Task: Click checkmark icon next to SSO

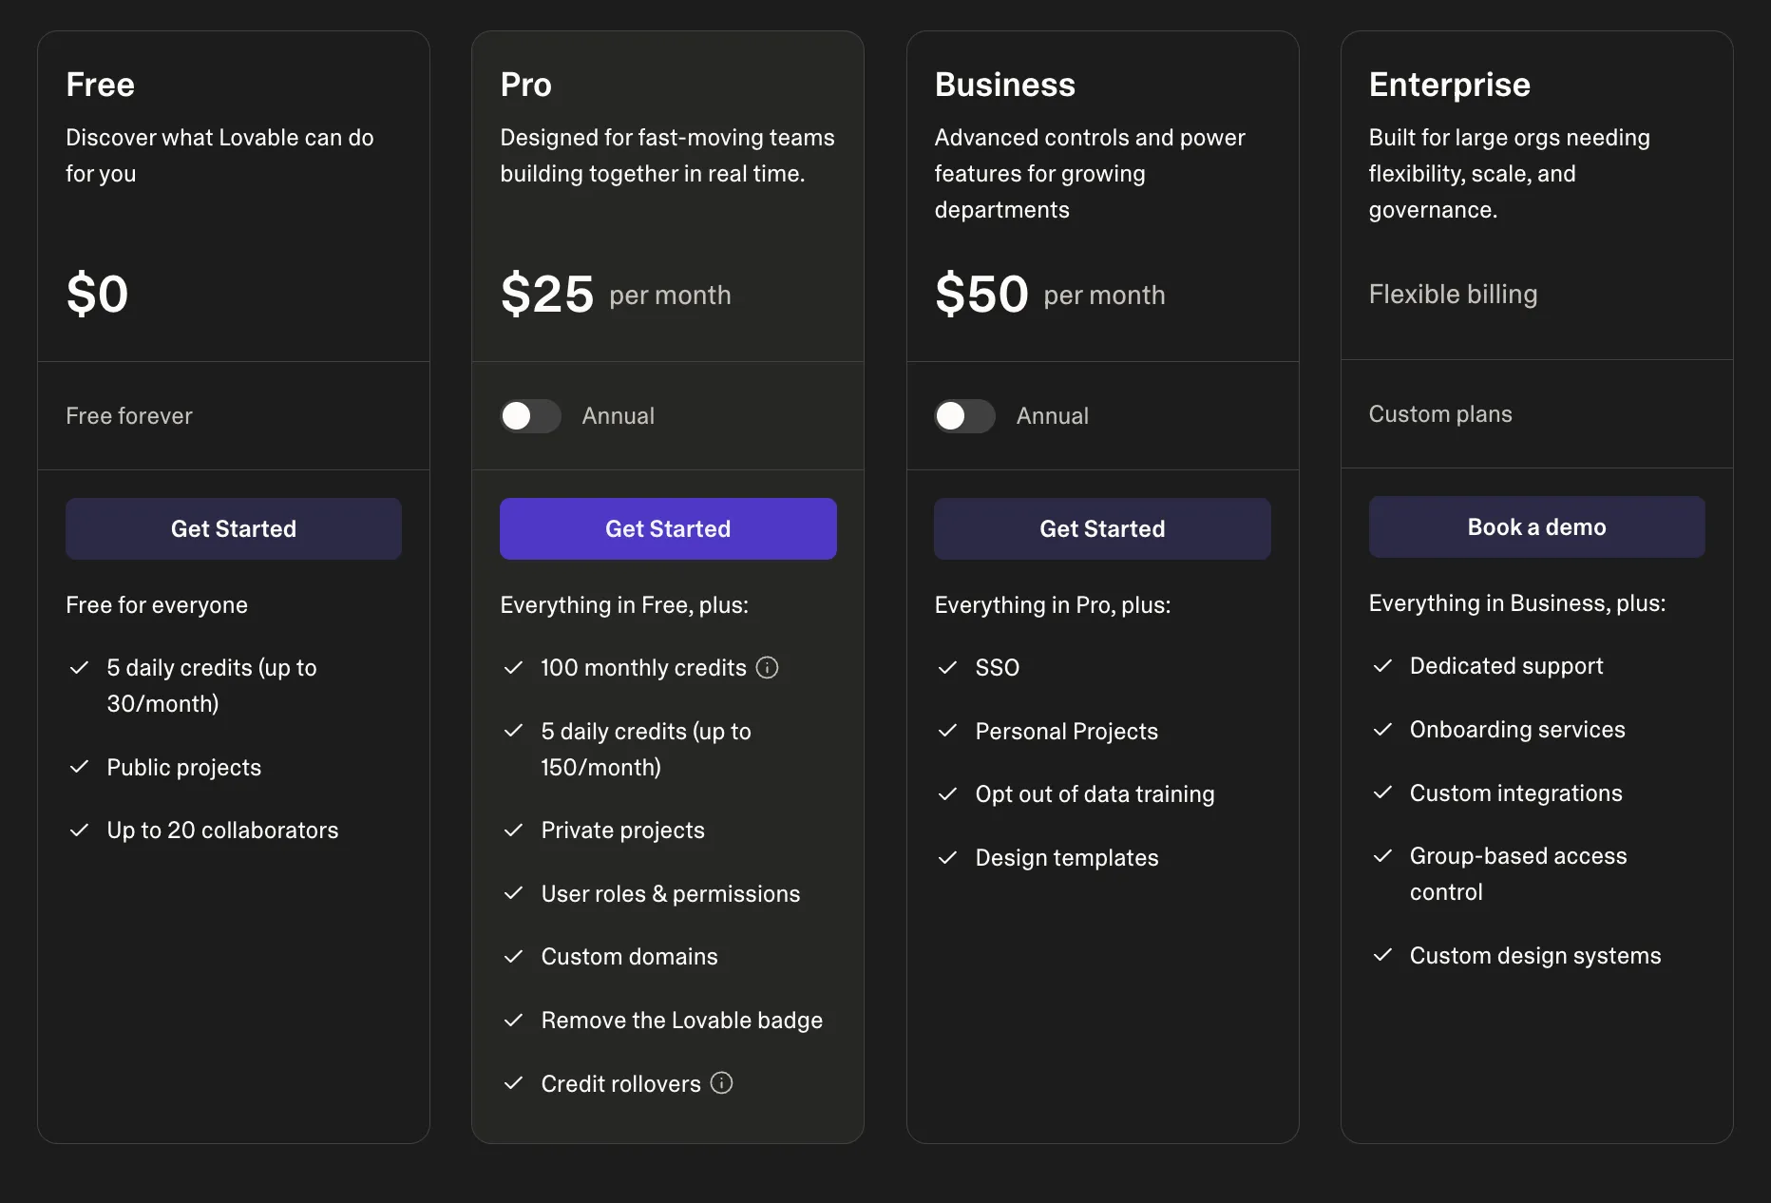Action: click(x=947, y=668)
